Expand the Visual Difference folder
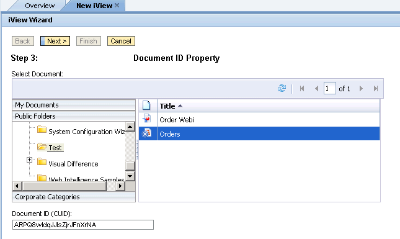This screenshot has height=239, width=400. pos(29,160)
